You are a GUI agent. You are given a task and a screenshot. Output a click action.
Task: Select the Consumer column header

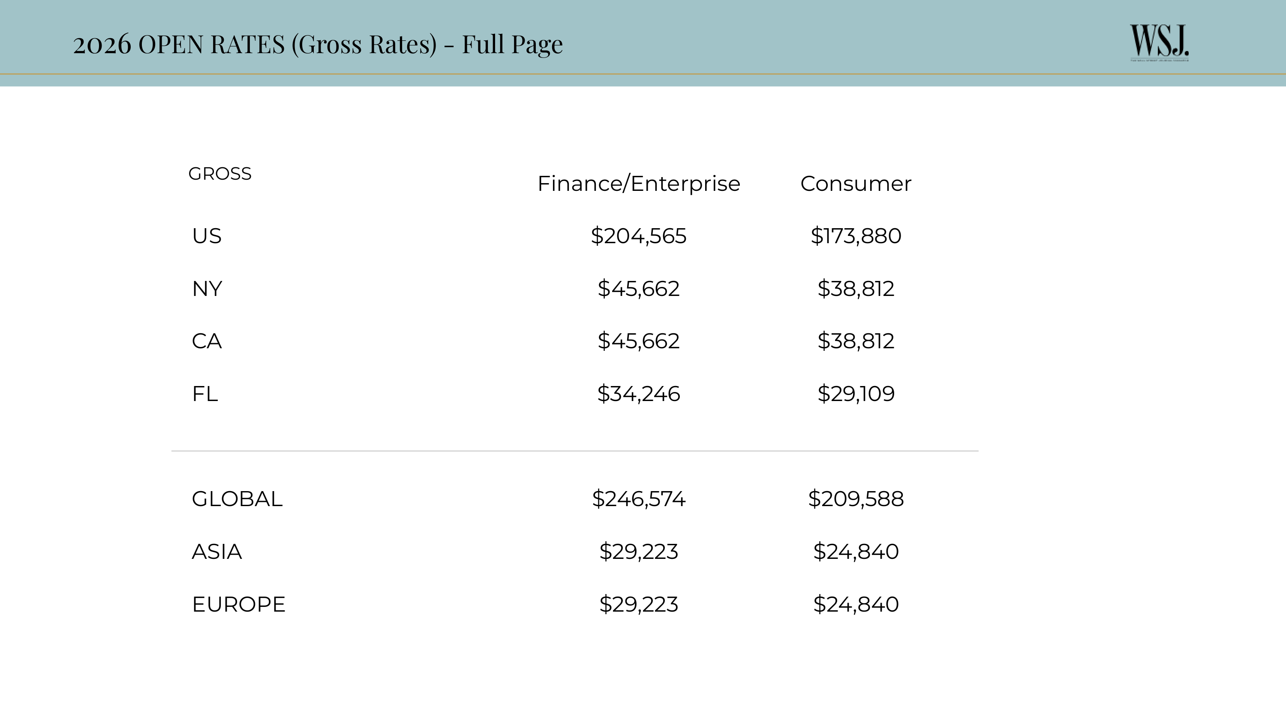pyautogui.click(x=856, y=184)
